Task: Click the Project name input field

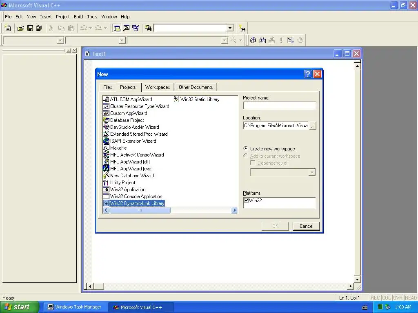Action: (x=279, y=106)
